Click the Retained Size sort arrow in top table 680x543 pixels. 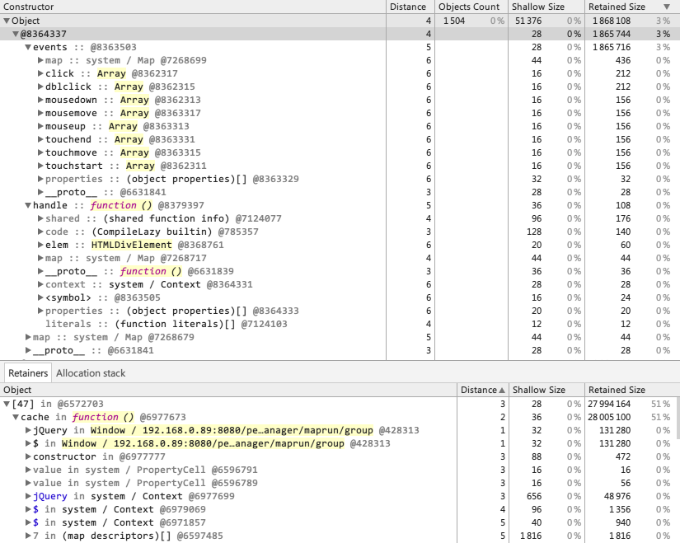pos(666,7)
